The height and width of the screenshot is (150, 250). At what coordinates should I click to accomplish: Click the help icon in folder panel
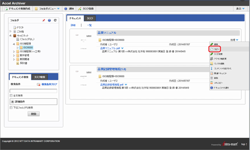point(49,20)
